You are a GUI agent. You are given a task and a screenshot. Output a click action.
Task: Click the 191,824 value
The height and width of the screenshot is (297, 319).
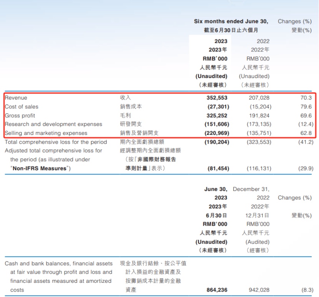(x=259, y=116)
